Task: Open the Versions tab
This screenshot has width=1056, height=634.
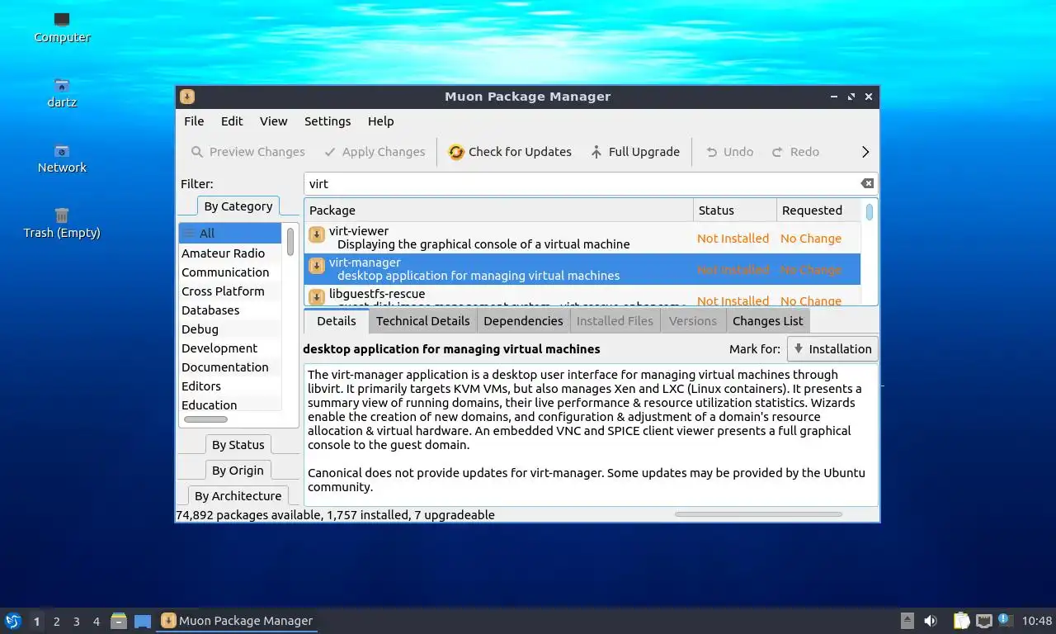Action: pyautogui.click(x=693, y=321)
